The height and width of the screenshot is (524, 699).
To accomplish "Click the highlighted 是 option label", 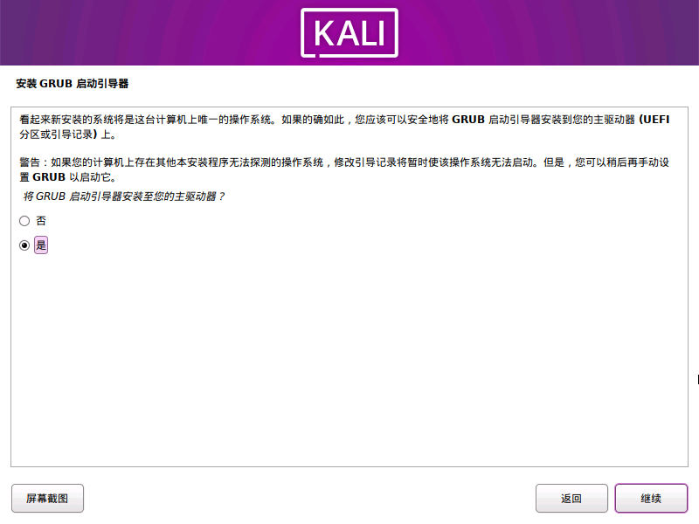I will [41, 245].
